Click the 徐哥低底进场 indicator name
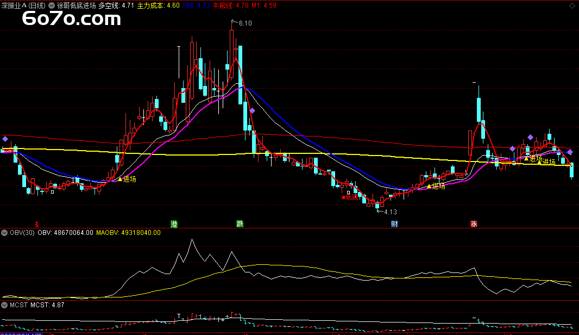Viewport: 579px width, 335px height. [77, 5]
